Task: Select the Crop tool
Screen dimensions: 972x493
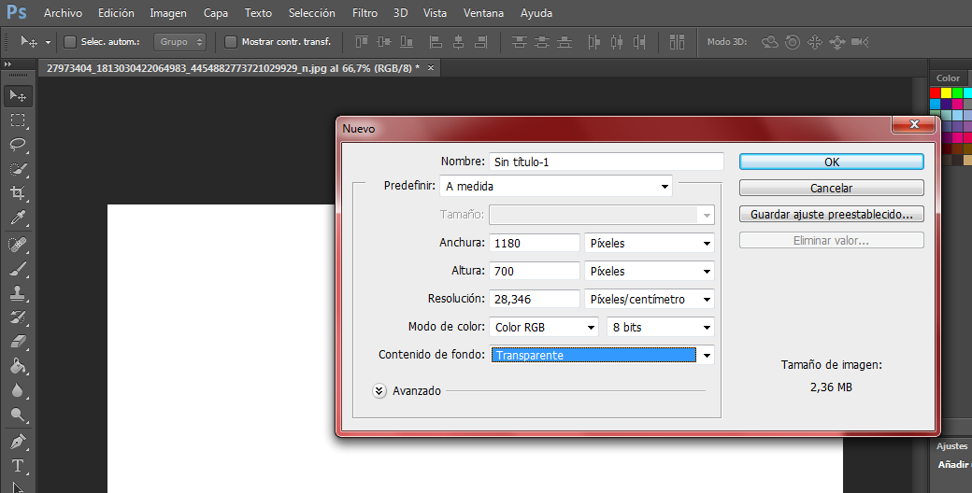Action: 18,193
